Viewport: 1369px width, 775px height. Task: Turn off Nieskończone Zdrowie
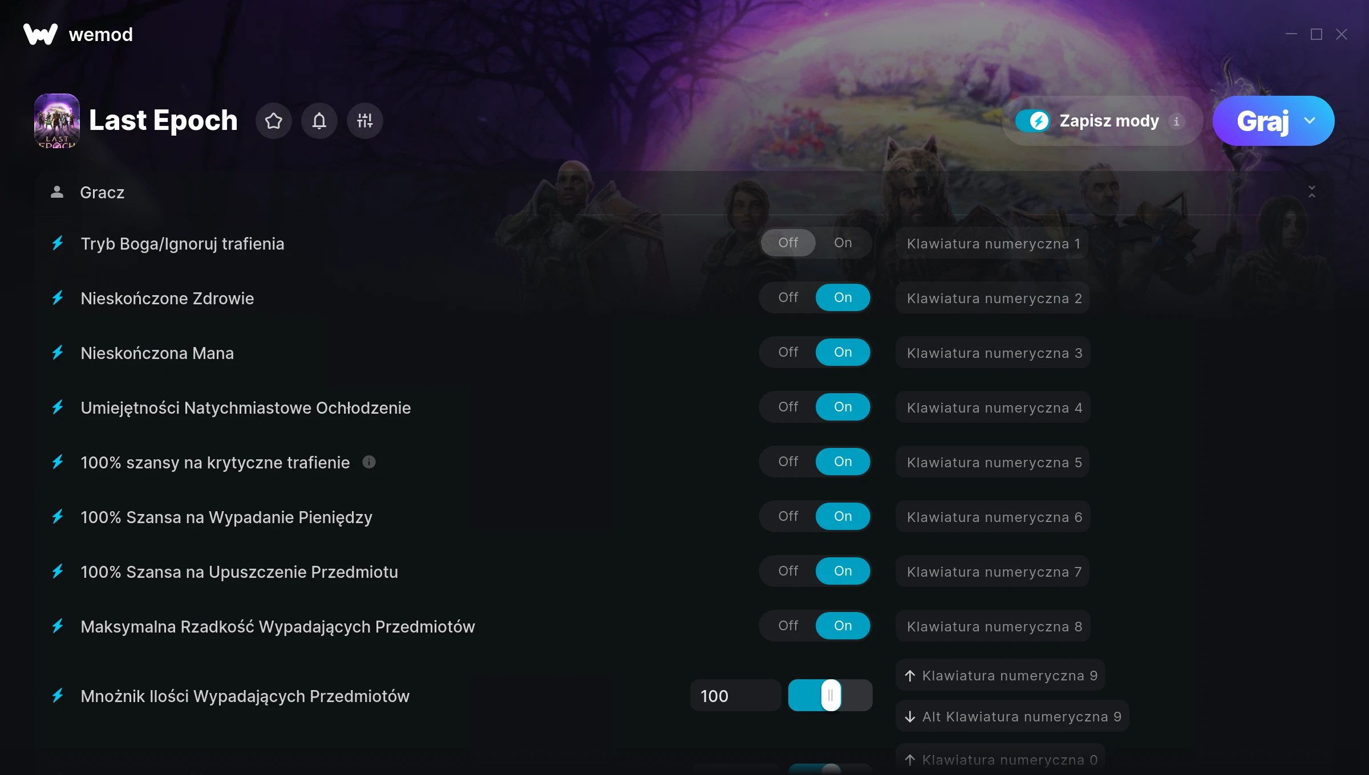[x=788, y=297]
